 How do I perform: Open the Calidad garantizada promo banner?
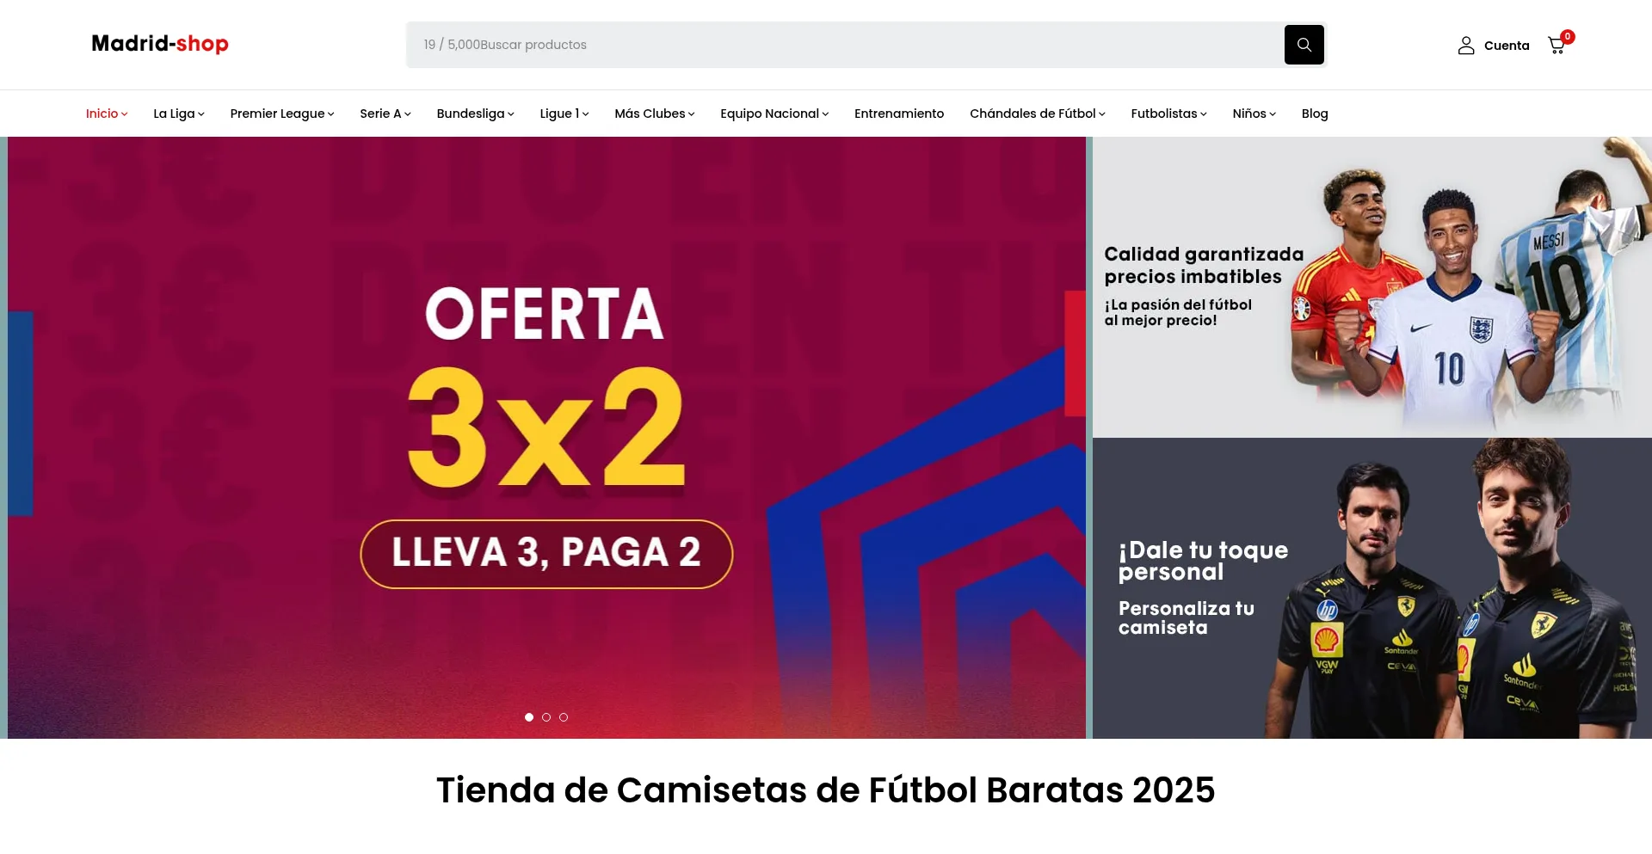pyautogui.click(x=1372, y=287)
